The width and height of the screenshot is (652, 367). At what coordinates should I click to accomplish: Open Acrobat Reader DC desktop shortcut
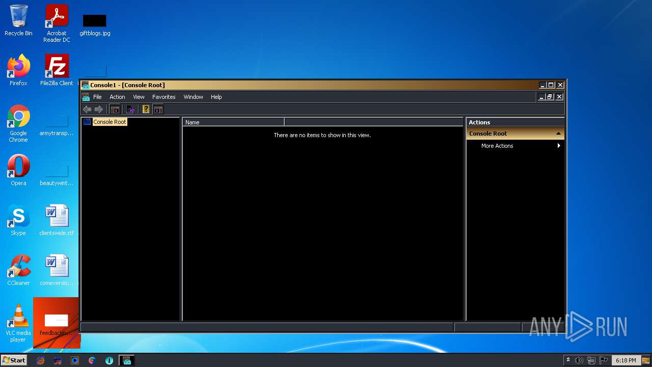[x=57, y=23]
